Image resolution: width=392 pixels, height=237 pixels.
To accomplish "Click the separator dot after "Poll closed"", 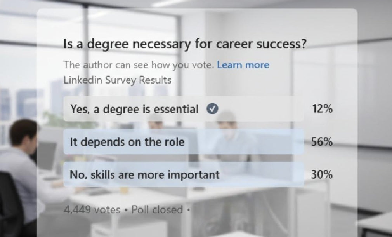I will click(189, 210).
